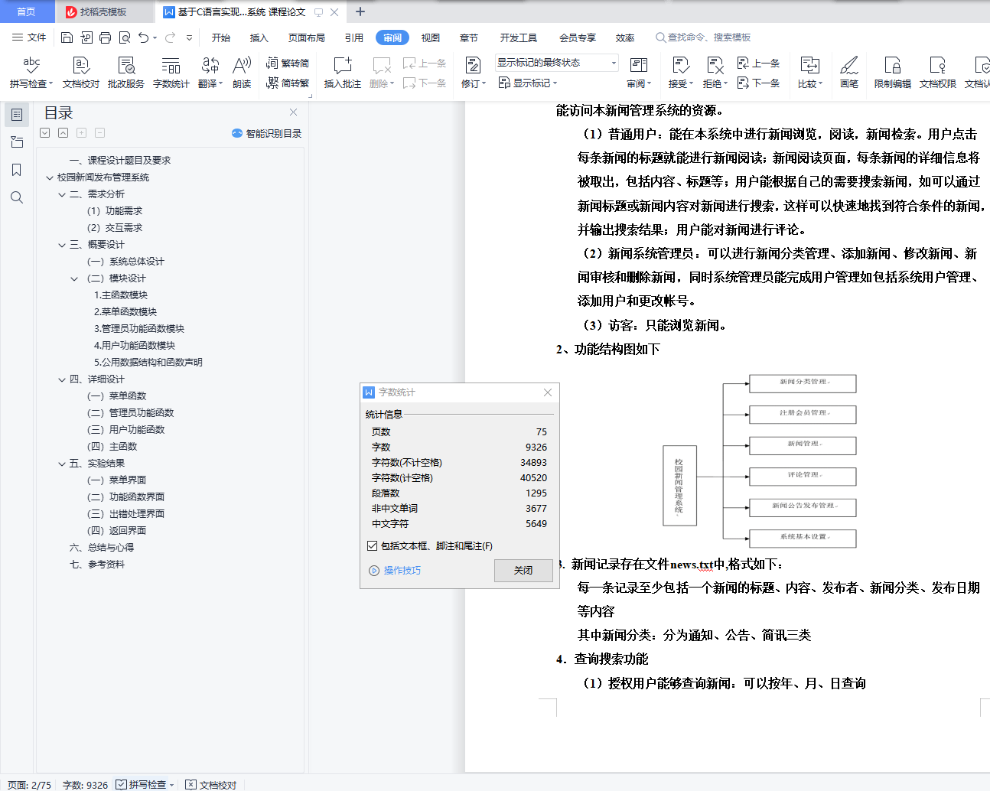Switch to the 开始 ribbon tab
The image size is (990, 791).
(221, 37)
